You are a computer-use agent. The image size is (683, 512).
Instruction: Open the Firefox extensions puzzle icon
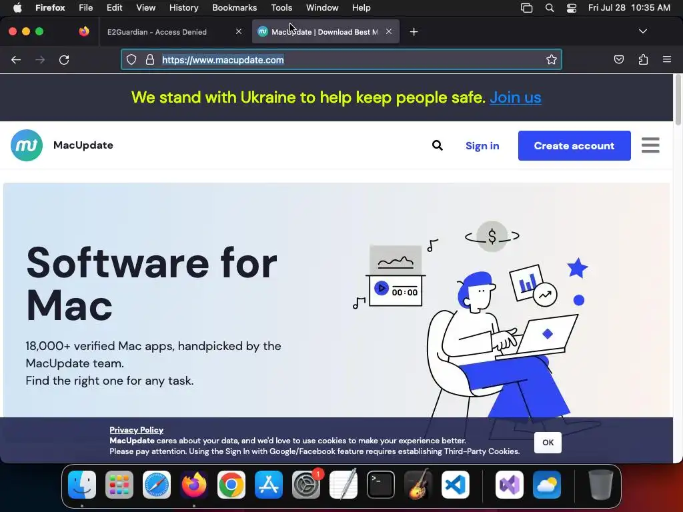pyautogui.click(x=643, y=59)
